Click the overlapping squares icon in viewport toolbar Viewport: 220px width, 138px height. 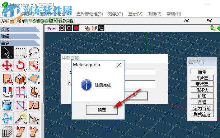(87, 28)
